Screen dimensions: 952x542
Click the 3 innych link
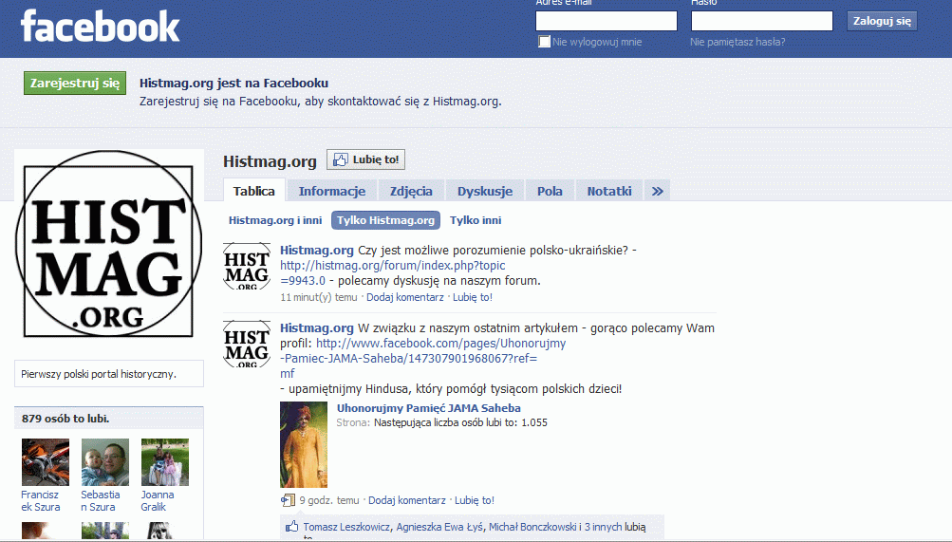point(603,527)
